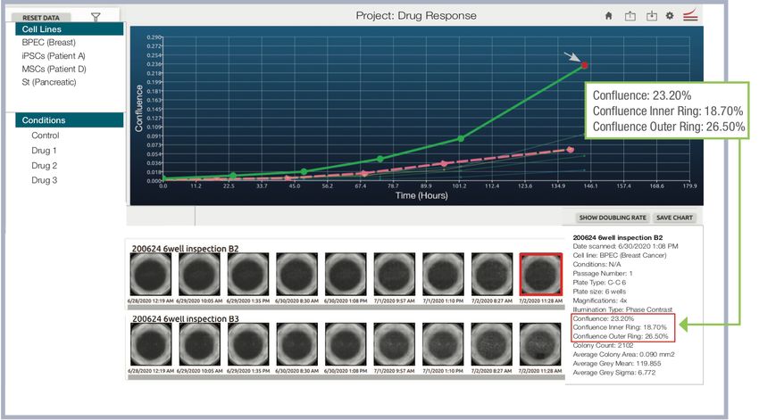Click the 'Confluence' y-axis label
Image resolution: width=759 pixels, height=420 pixels.
[139, 108]
